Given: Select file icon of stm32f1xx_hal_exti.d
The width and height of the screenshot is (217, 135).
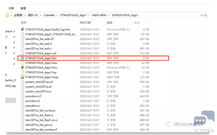Looking at the screenshot, I should (x=23, y=44).
